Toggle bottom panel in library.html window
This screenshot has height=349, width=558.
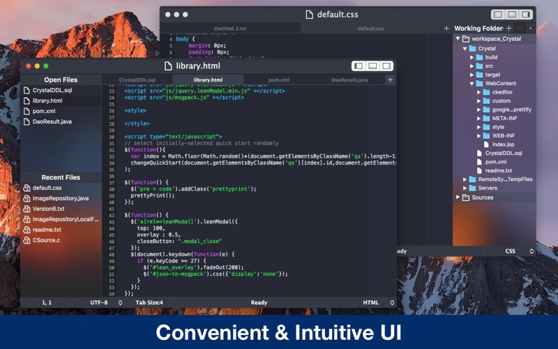372,66
